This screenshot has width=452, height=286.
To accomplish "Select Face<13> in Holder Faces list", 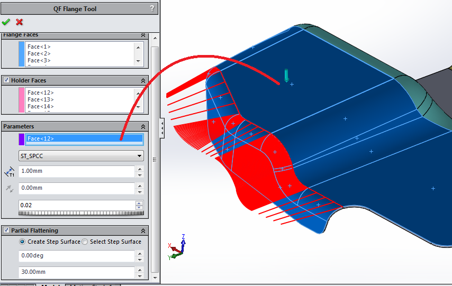I will pyautogui.click(x=40, y=99).
